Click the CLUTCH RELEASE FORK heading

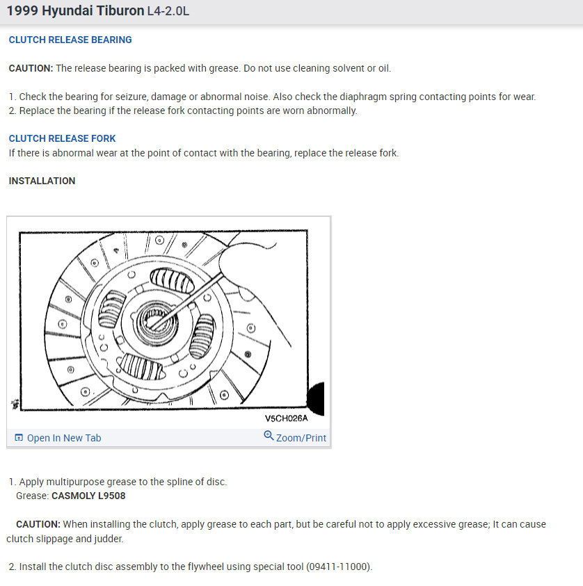coord(62,138)
